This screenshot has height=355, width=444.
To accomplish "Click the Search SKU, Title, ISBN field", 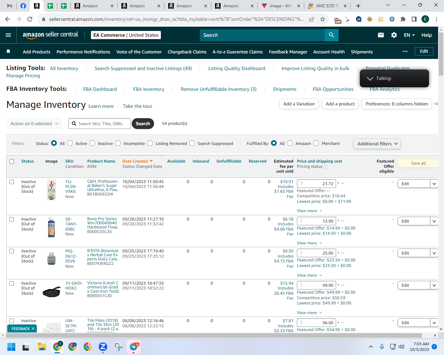I will pyautogui.click(x=100, y=123).
